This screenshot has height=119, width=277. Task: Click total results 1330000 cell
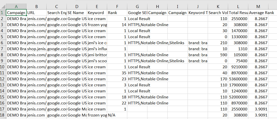(238, 37)
